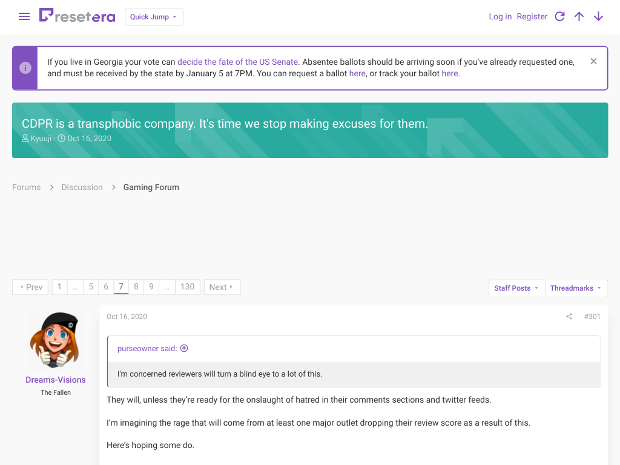Open the Threadmarks dropdown
Screen dimensions: 620x465
576,288
